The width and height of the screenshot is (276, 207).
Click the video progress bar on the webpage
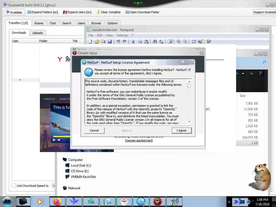point(62,136)
